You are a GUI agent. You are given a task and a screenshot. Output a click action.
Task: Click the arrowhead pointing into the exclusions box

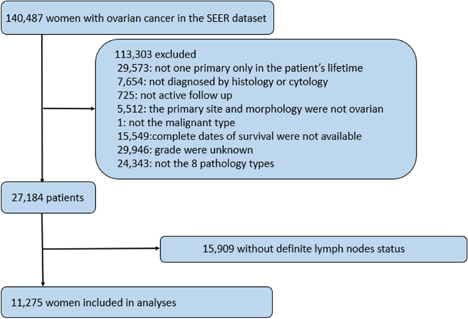pos(93,109)
